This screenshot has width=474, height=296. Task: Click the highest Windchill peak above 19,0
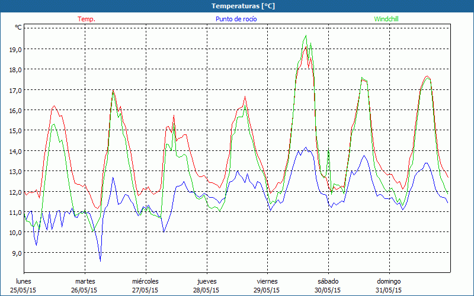click(x=306, y=36)
